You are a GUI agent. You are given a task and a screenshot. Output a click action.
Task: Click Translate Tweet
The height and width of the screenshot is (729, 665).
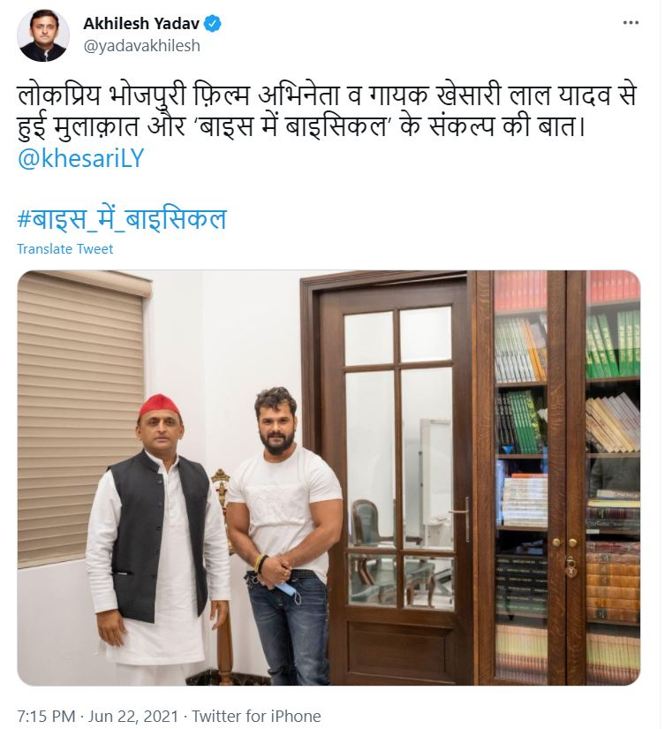65,249
